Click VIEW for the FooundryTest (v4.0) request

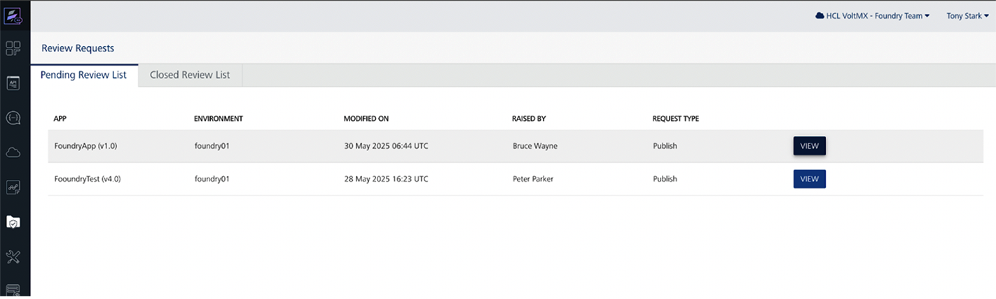coord(809,179)
